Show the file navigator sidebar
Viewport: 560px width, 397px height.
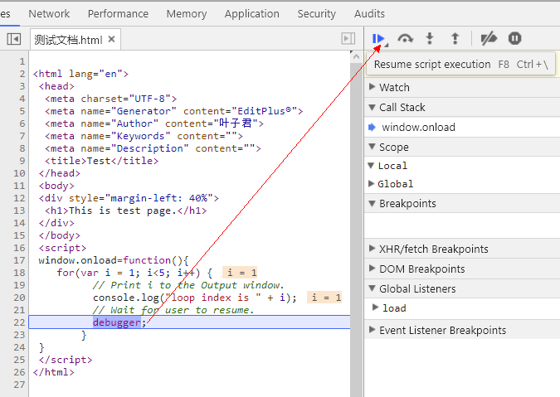pos(13,39)
